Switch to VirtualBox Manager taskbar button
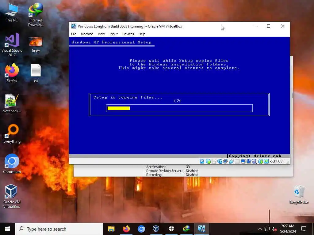314x235 pixels. (156, 229)
